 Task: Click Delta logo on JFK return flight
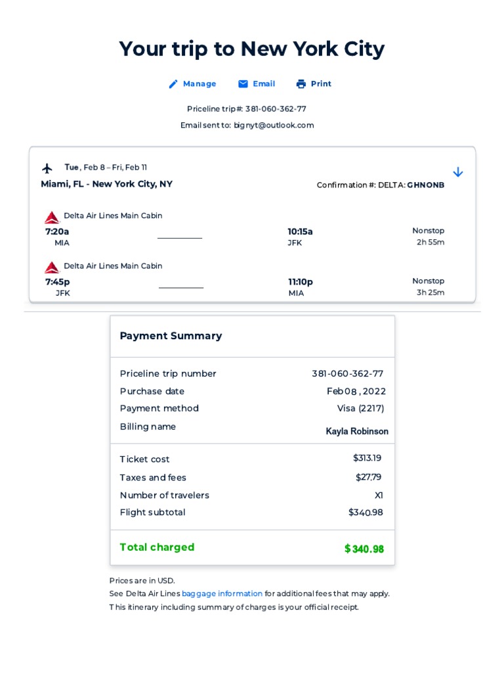point(52,267)
